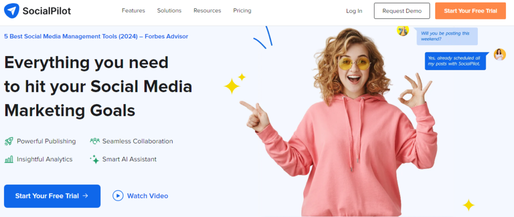514x217 pixels.
Task: Click the Insightful Analytics feature text
Action: click(x=45, y=159)
